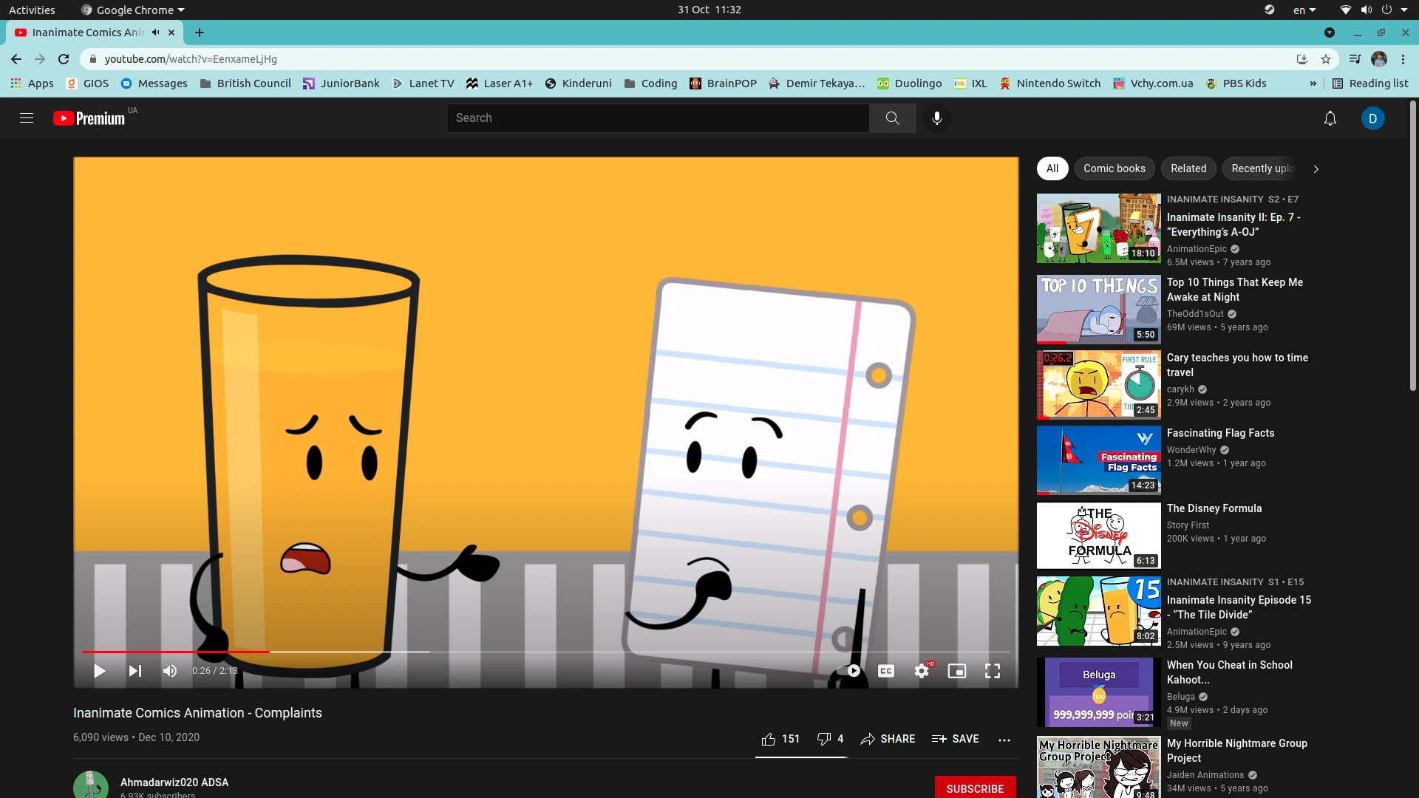Image resolution: width=1419 pixels, height=798 pixels.
Task: Bookmark this page with star icon
Action: click(x=1326, y=59)
